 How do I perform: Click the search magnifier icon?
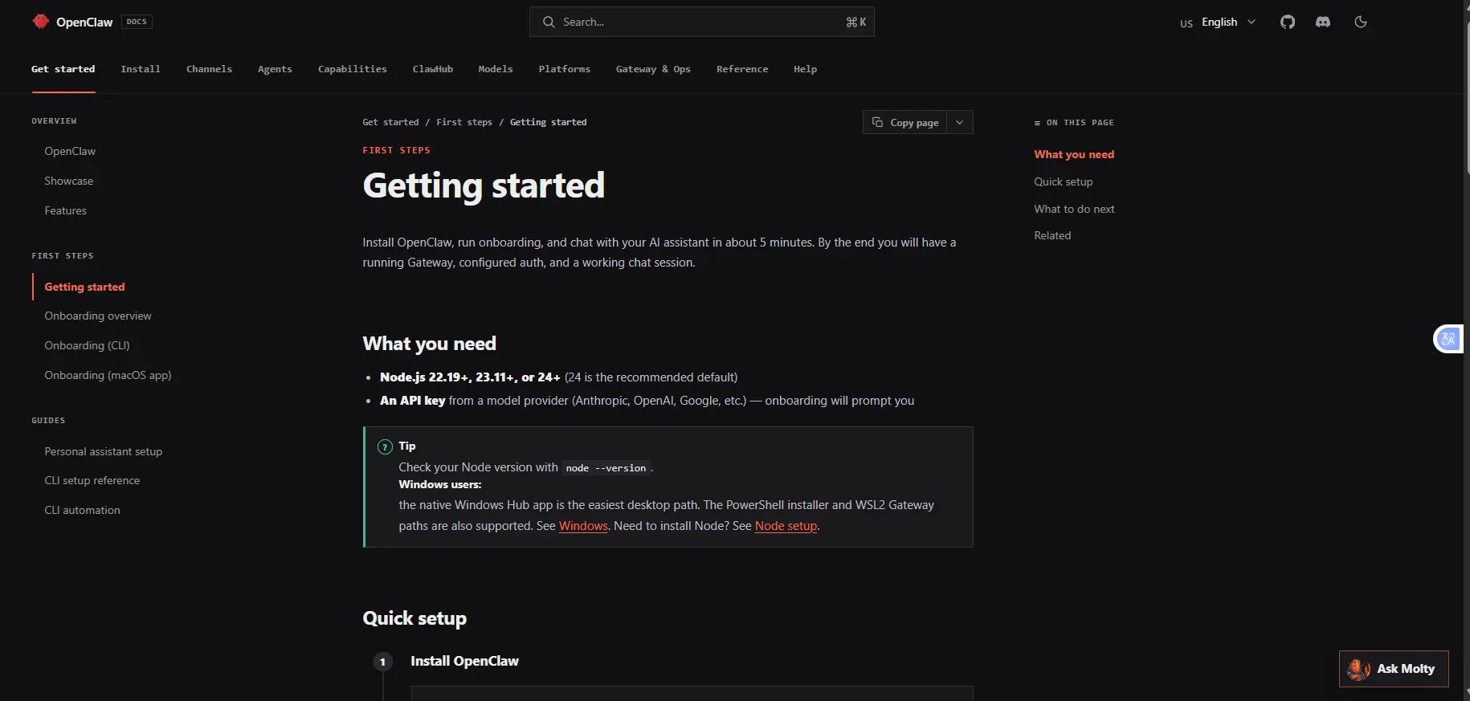pyautogui.click(x=549, y=22)
